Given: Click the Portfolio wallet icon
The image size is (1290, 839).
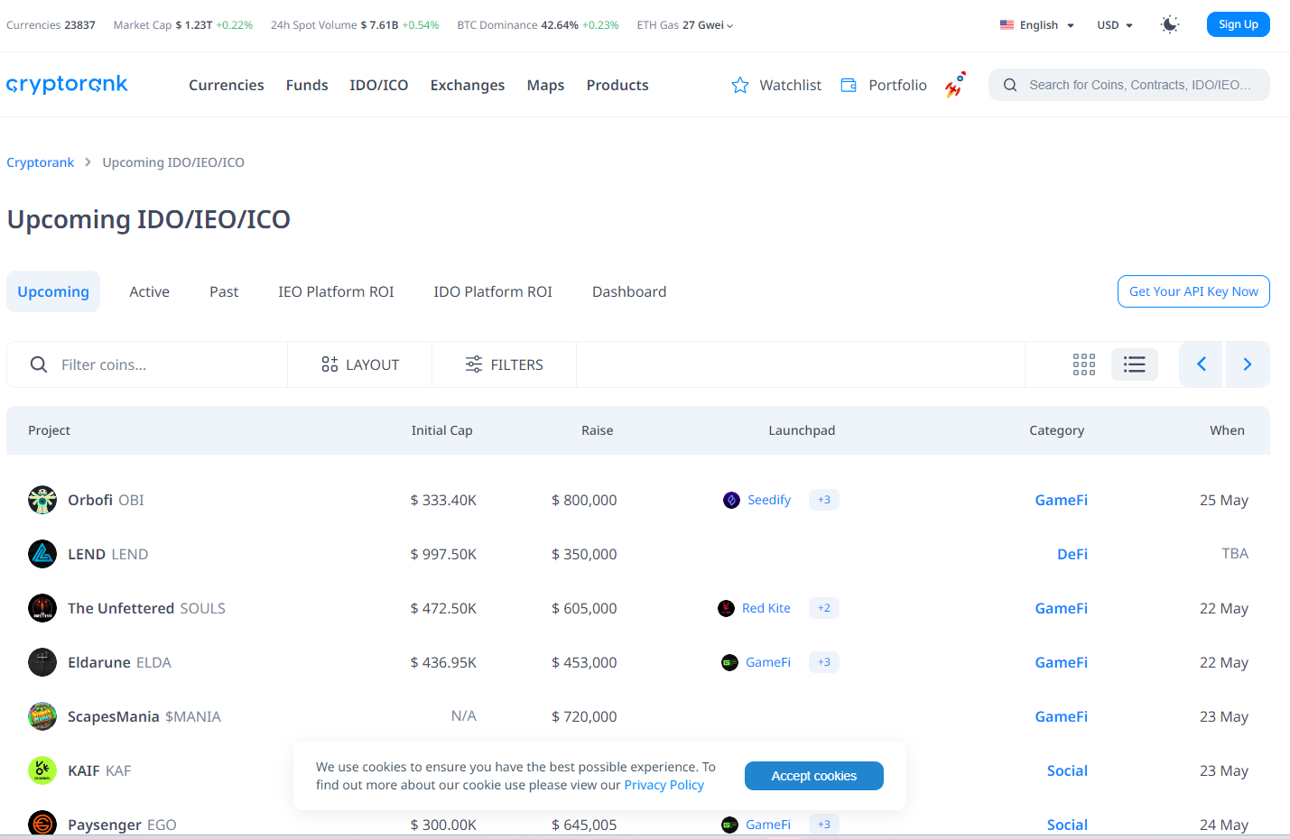Looking at the screenshot, I should [849, 85].
